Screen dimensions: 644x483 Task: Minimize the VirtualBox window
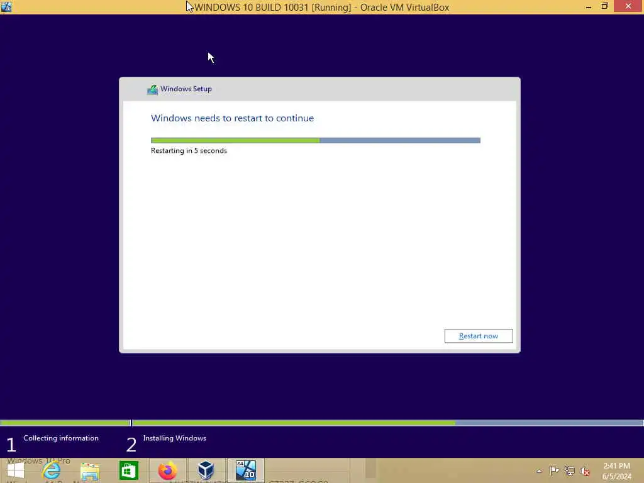point(589,7)
